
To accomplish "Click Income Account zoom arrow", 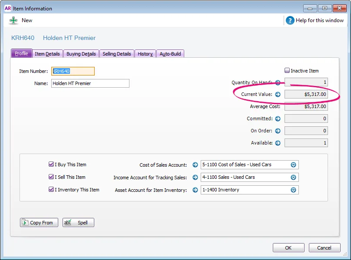I will point(195,178).
